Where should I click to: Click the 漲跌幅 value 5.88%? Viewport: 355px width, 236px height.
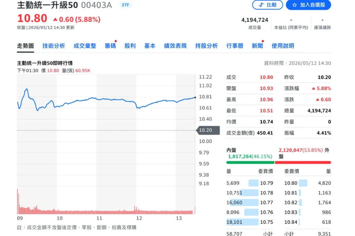click(x=321, y=88)
